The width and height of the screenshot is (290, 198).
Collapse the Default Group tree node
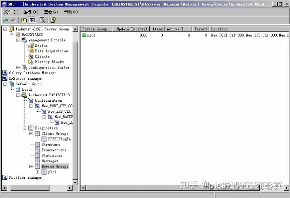coord(5,84)
